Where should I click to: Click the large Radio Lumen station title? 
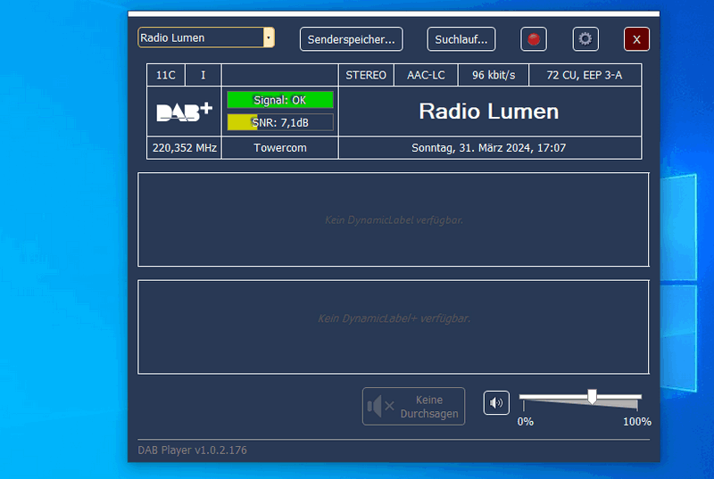488,111
